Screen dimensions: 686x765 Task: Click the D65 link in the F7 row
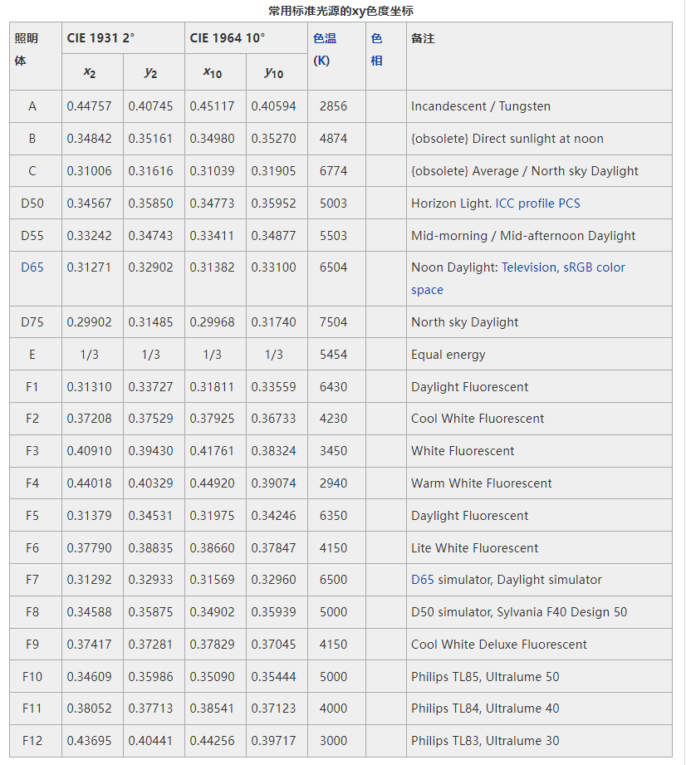pos(422,580)
